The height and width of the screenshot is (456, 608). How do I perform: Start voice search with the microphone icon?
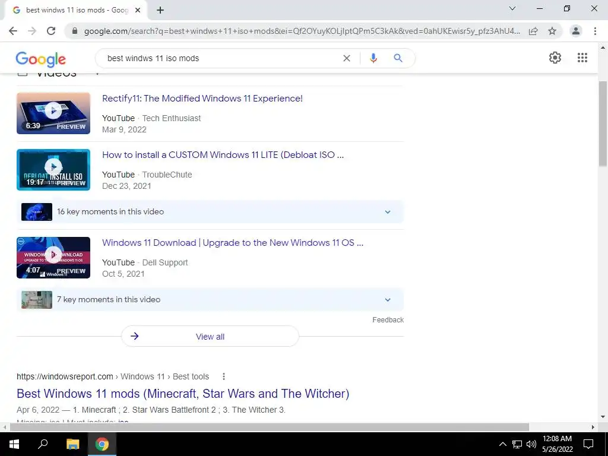point(373,58)
